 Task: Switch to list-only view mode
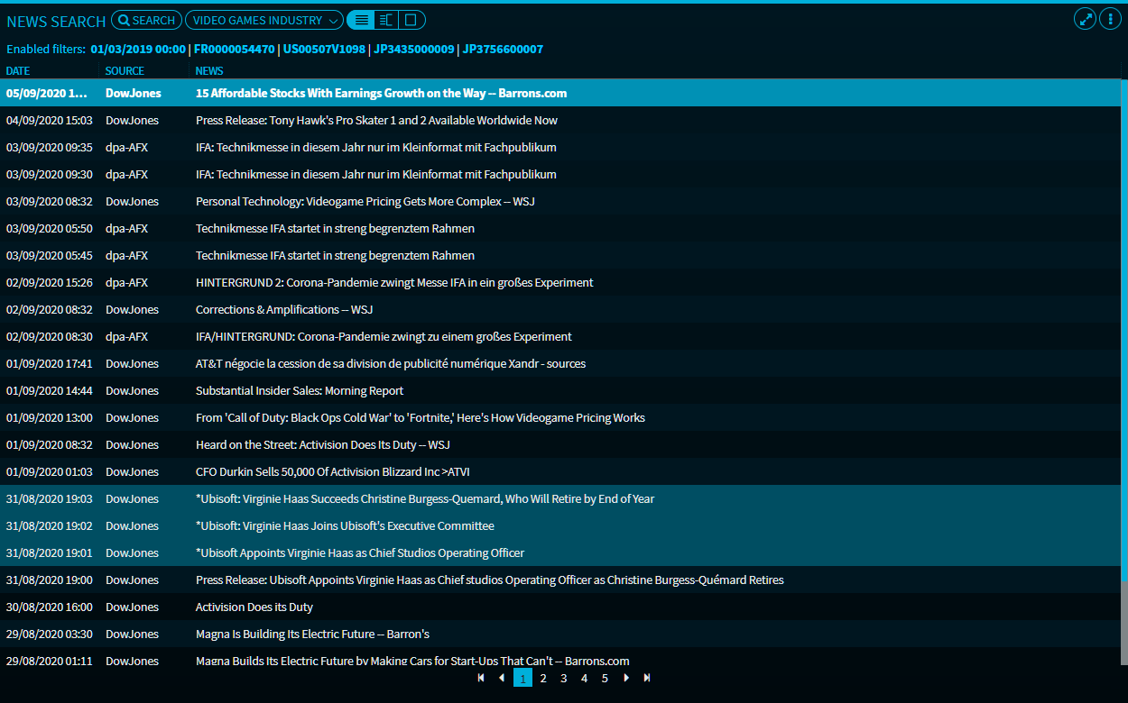click(x=360, y=20)
